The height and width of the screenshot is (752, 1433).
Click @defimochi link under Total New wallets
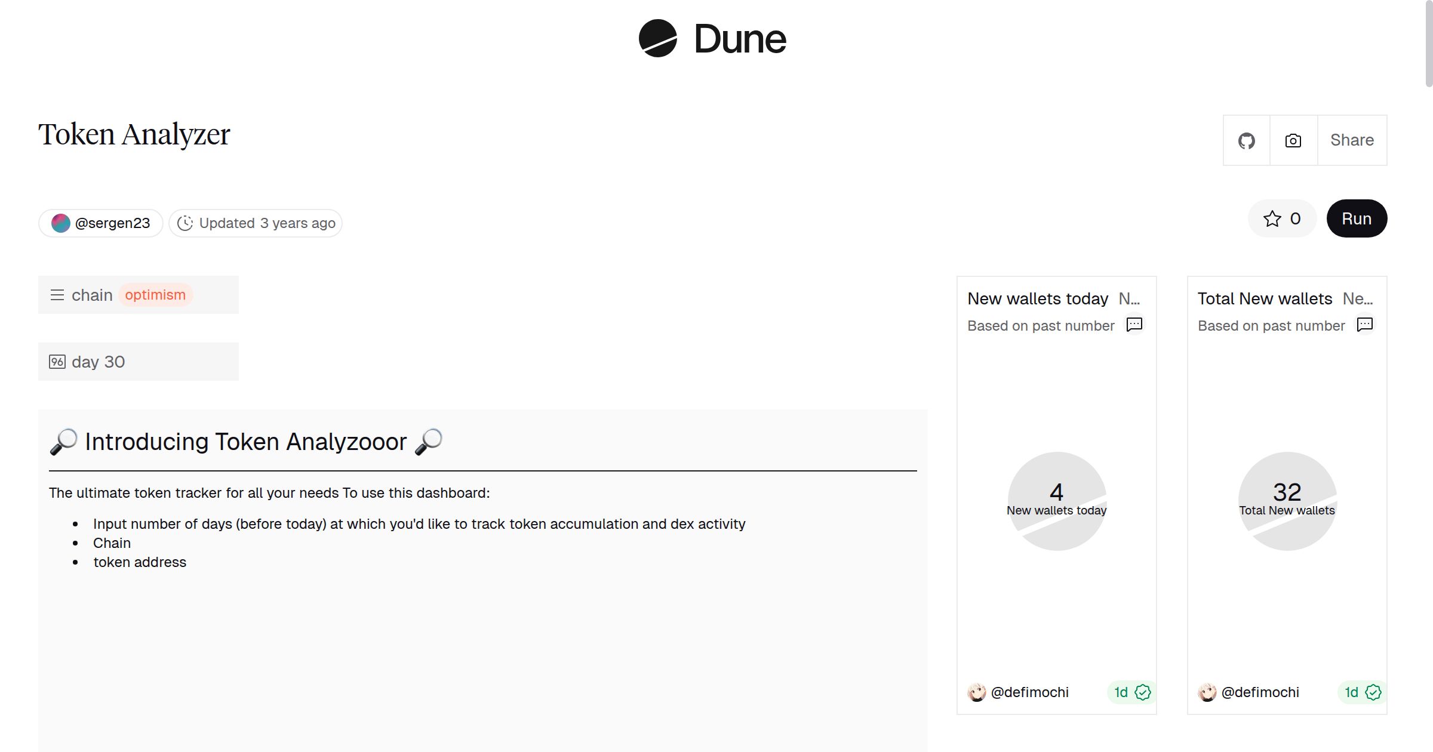click(1260, 692)
